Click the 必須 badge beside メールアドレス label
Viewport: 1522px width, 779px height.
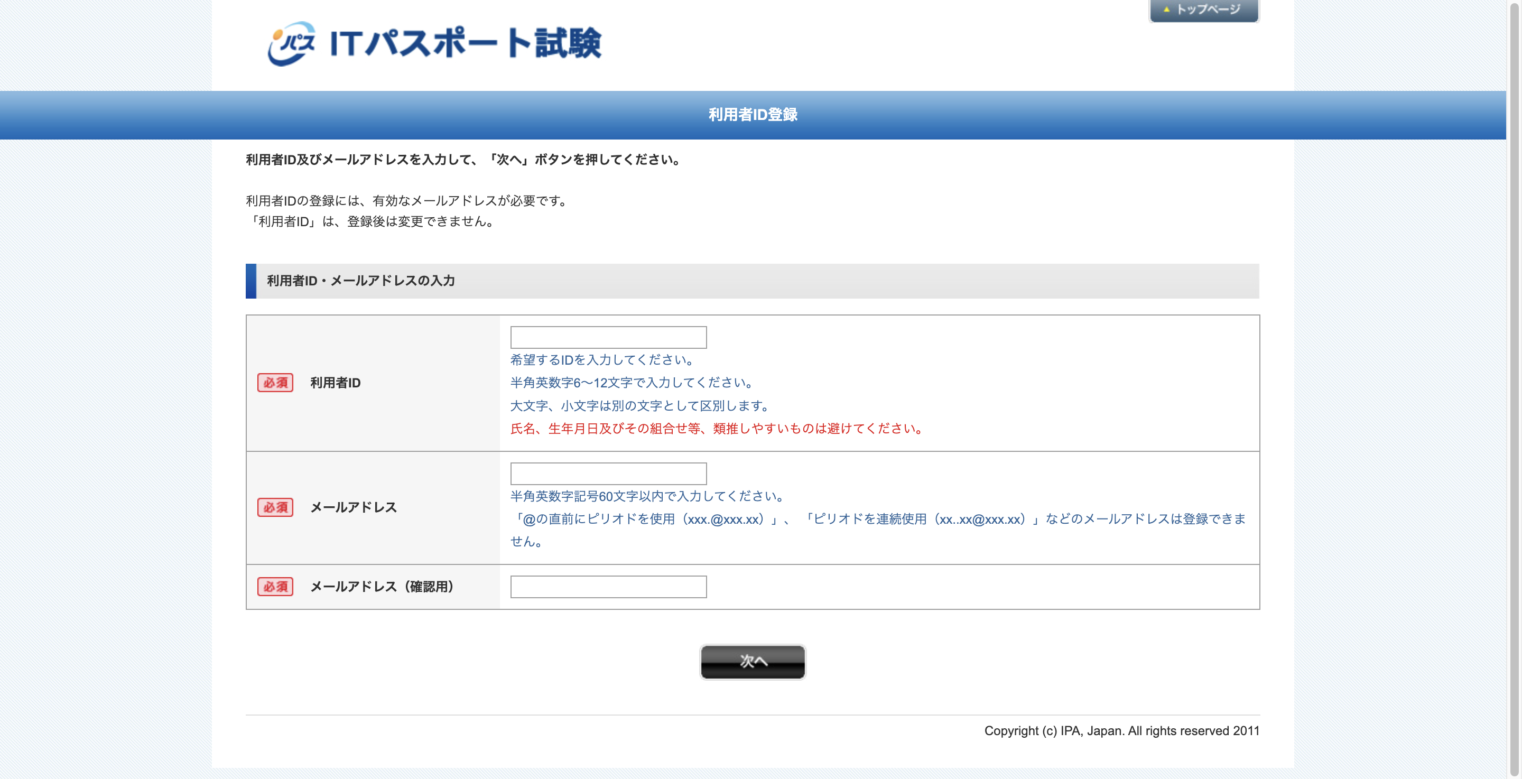point(275,507)
